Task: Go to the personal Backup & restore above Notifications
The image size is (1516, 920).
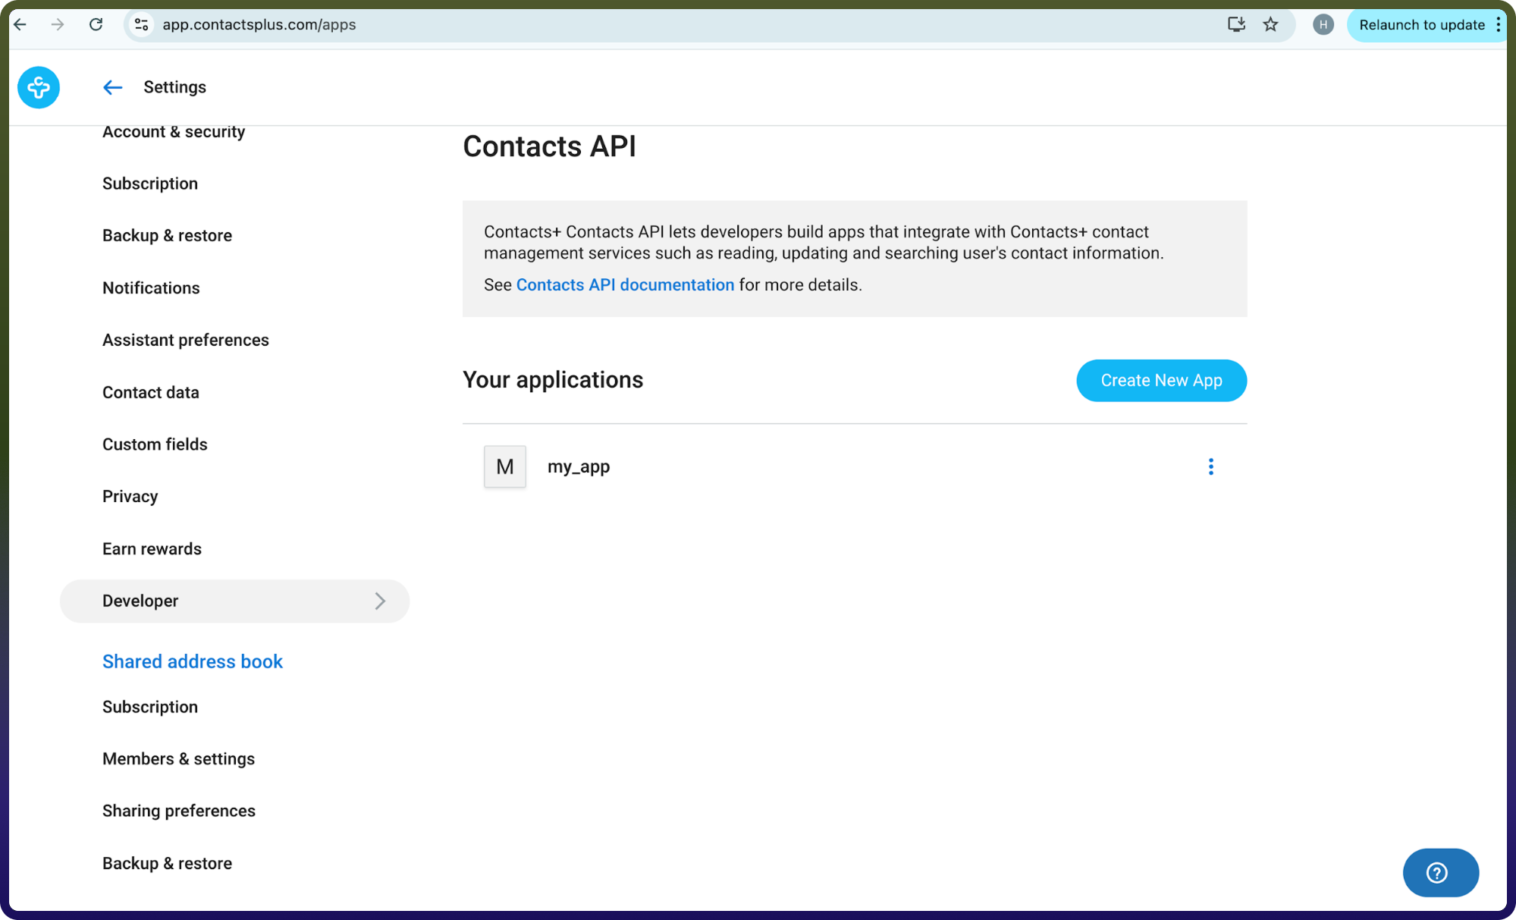Action: 167,236
